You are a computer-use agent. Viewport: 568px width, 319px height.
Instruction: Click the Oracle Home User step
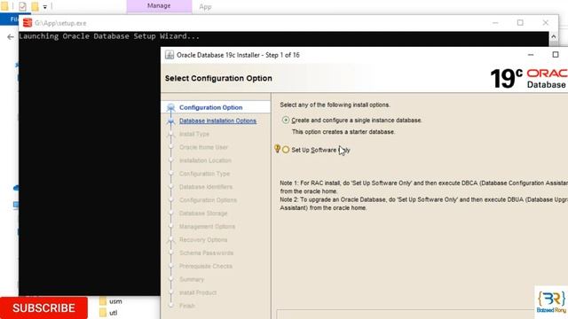(x=203, y=147)
